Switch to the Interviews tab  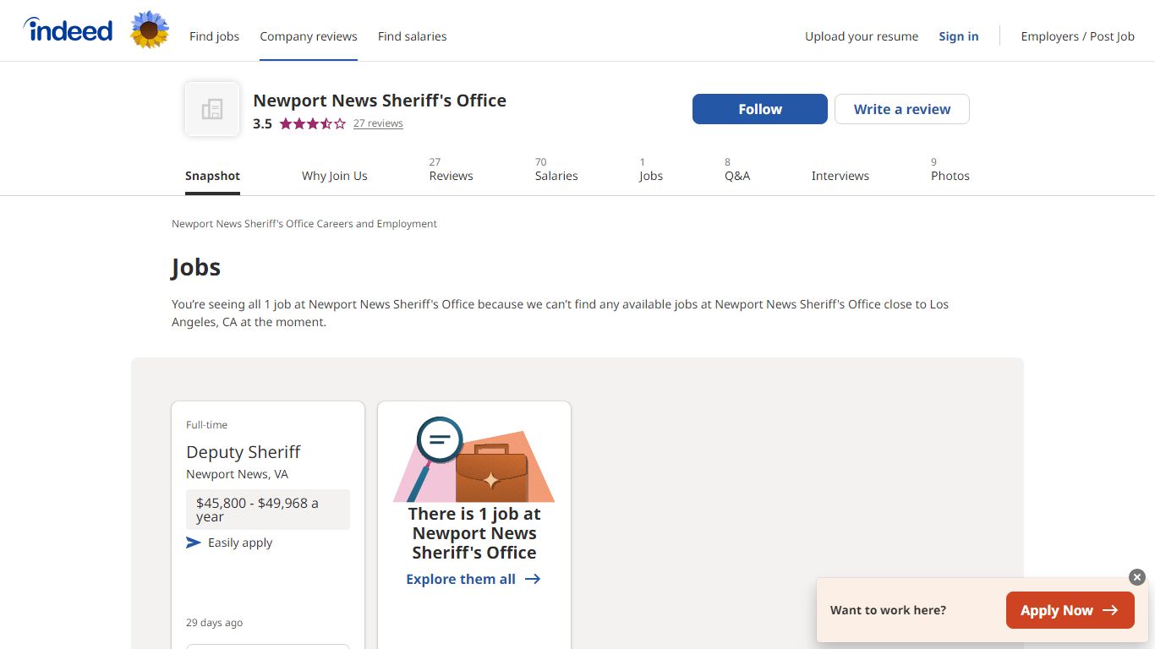[x=840, y=176]
